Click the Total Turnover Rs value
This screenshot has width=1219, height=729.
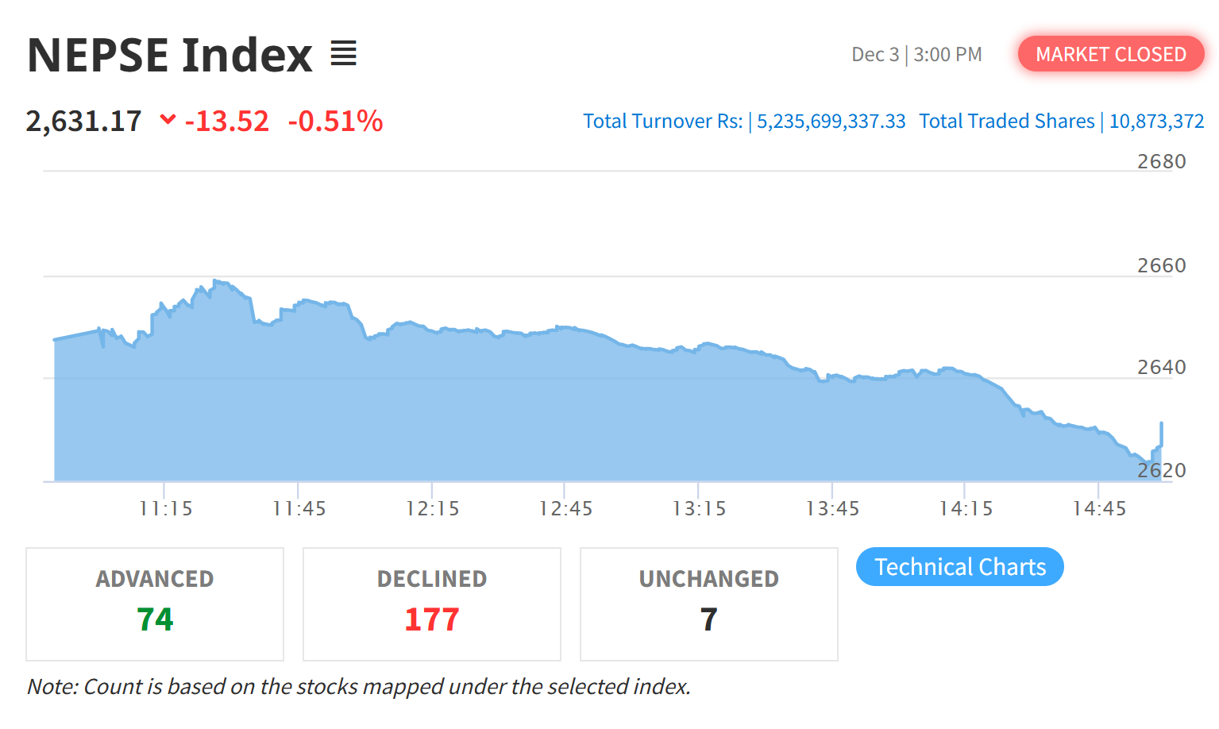(x=831, y=121)
